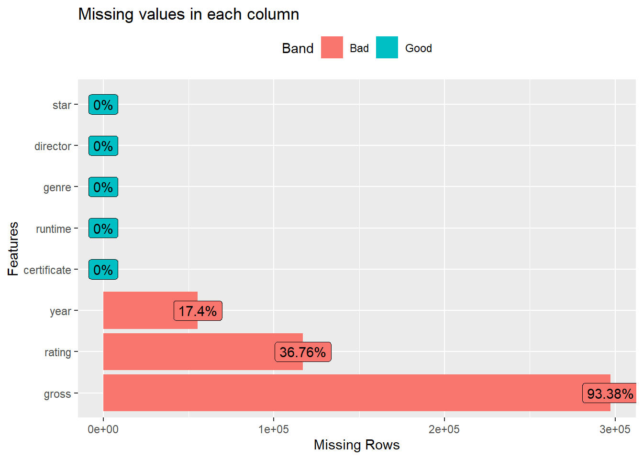Click the 2e+05 x-axis tick label
The image size is (643, 459).
click(x=444, y=429)
